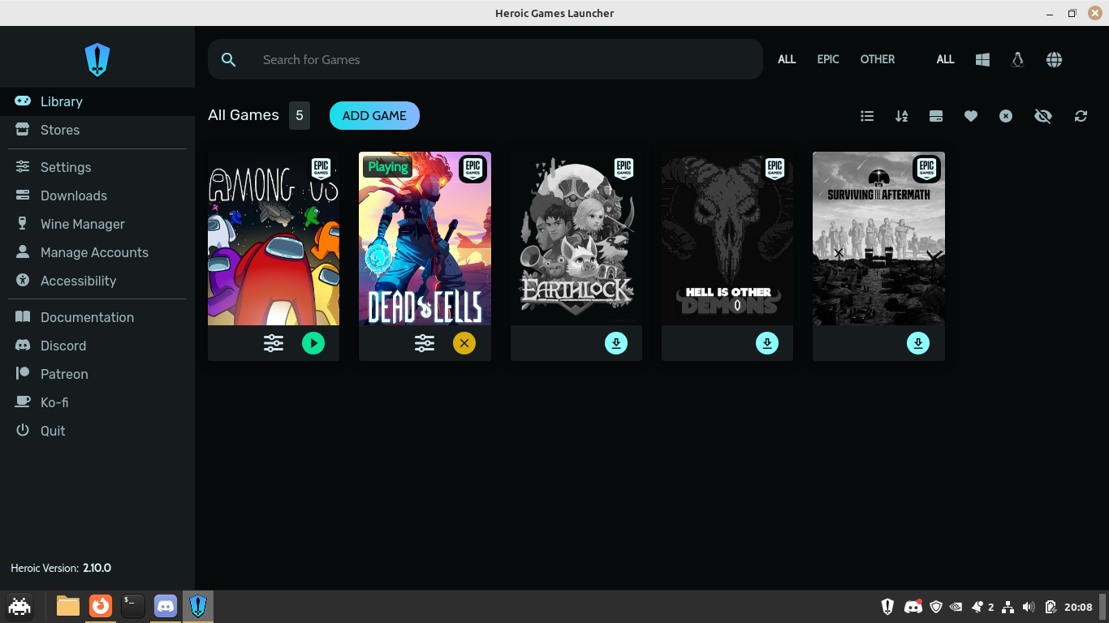Open the shield tray icon next to Discord
This screenshot has width=1109, height=623.
tap(936, 607)
